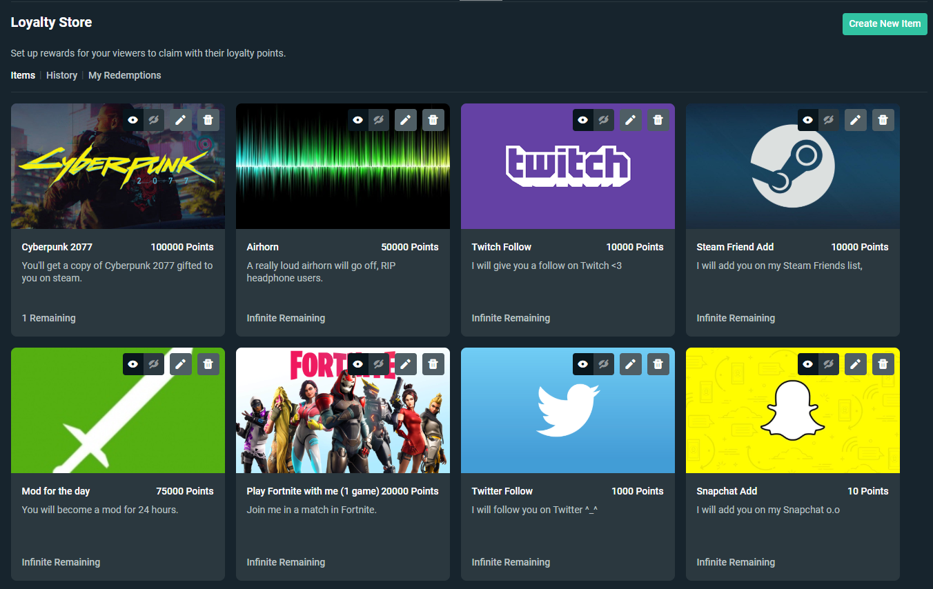Click "Join me in a match in Fortnite."
Screen dimensions: 933x589
(312, 510)
